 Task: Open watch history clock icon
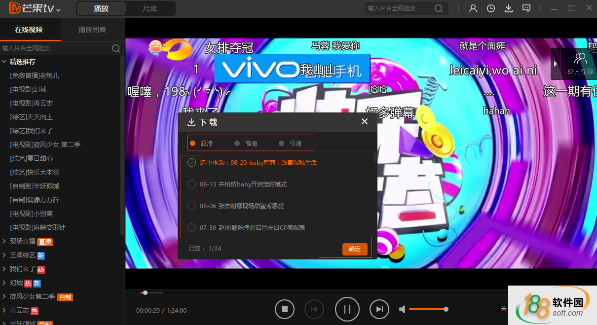pyautogui.click(x=491, y=8)
